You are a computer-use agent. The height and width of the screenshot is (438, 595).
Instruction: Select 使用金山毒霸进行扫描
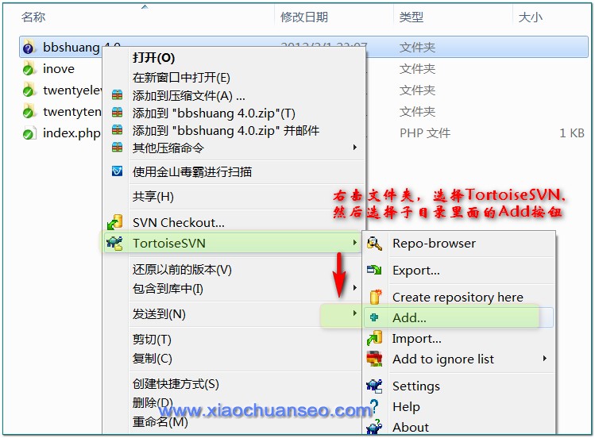pos(192,172)
